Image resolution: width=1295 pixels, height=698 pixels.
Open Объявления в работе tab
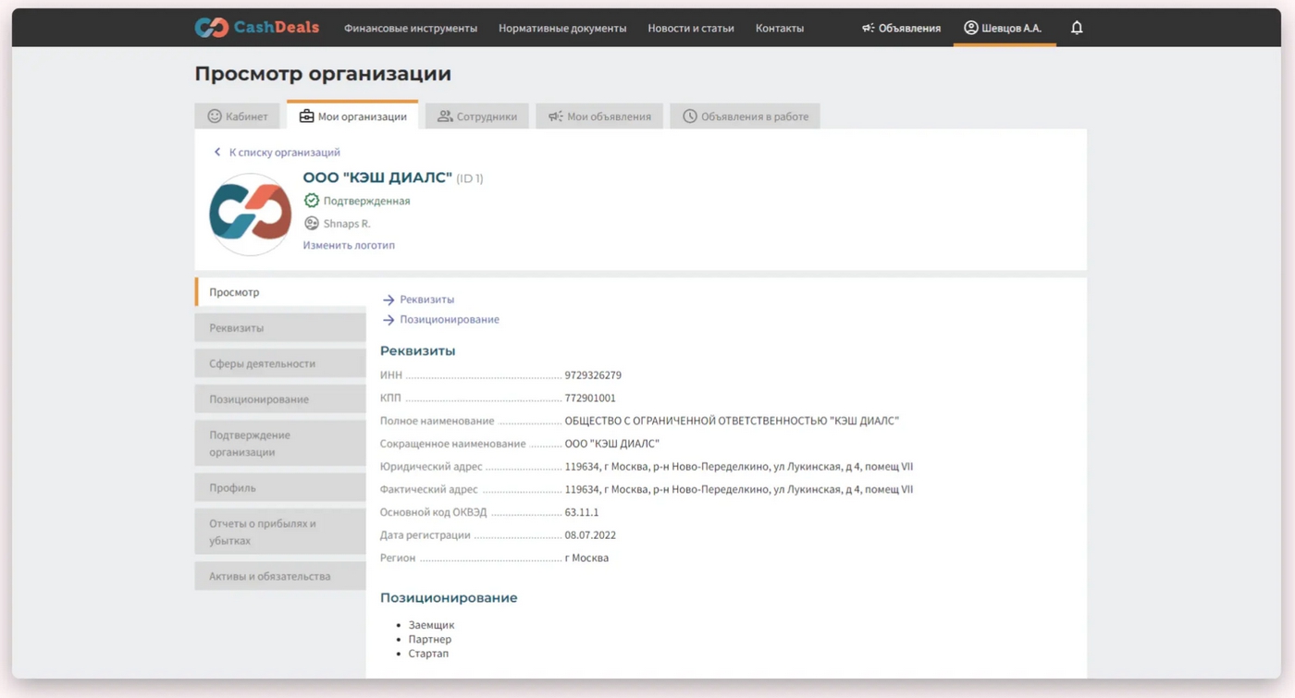click(745, 116)
